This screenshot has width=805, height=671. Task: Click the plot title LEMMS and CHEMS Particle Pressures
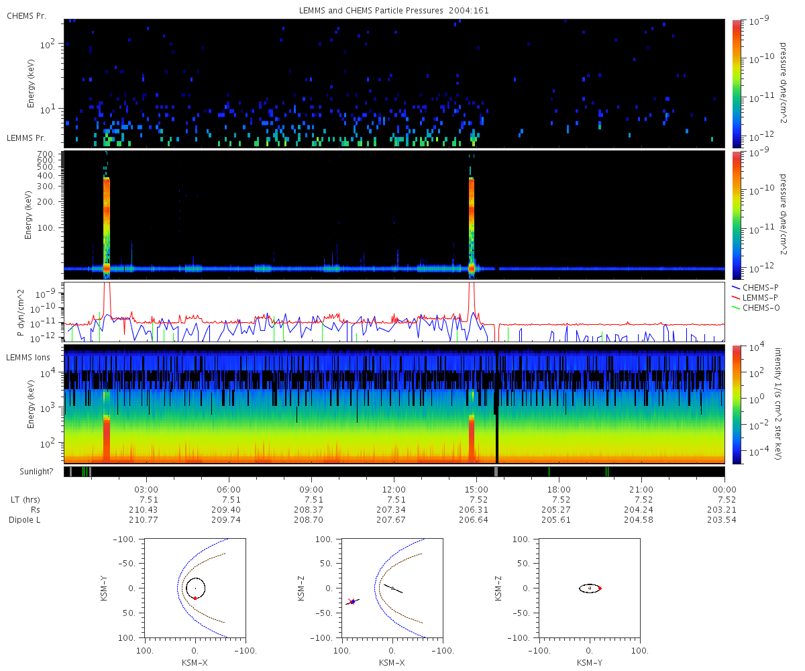click(x=394, y=9)
